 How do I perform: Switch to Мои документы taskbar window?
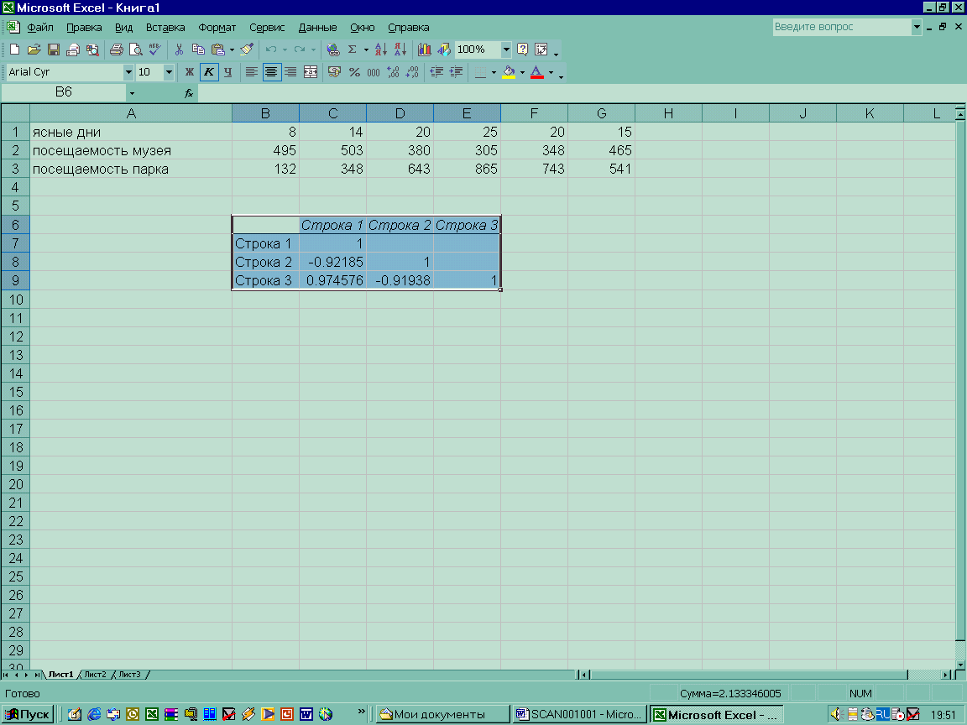[443, 714]
